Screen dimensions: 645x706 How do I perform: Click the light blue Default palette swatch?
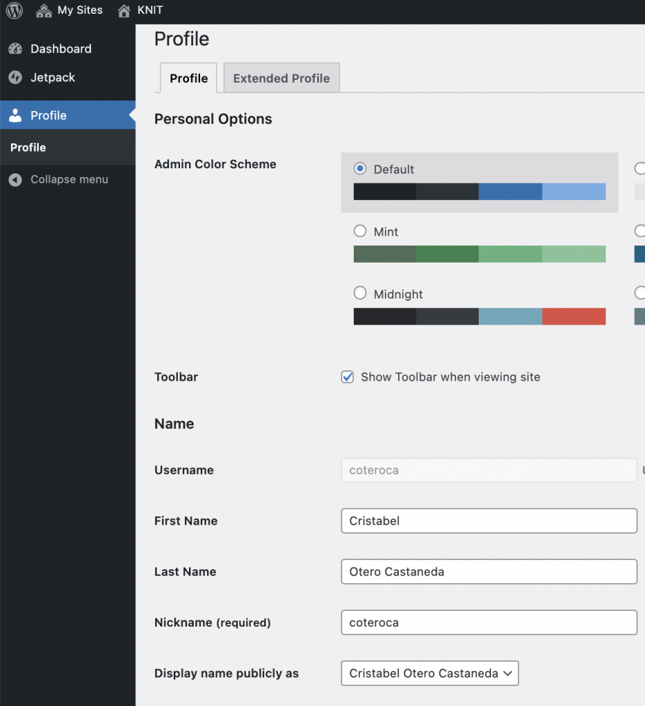[574, 192]
